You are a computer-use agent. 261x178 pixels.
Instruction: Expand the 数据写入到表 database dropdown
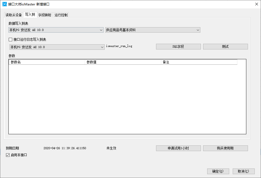[x=56, y=30]
